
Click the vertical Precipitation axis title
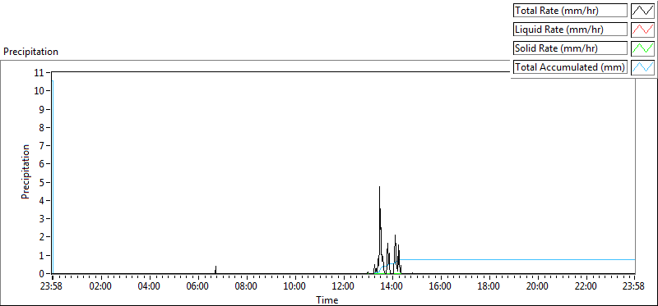25,172
